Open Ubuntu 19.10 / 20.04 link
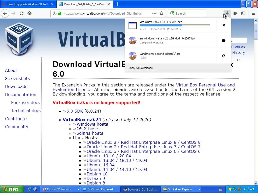258x193 pixels. (x=109, y=156)
